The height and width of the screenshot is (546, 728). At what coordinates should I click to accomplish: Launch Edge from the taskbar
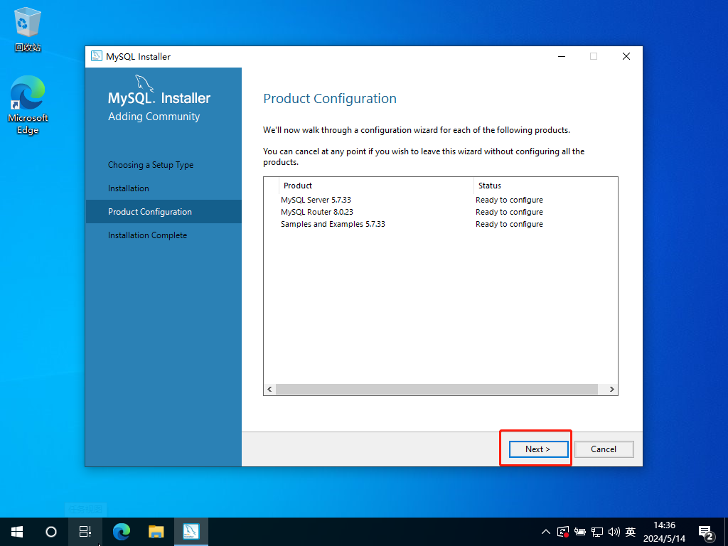click(x=122, y=531)
